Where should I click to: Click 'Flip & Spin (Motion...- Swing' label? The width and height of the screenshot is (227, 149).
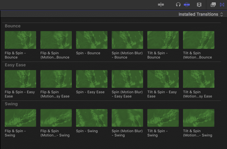55,133
